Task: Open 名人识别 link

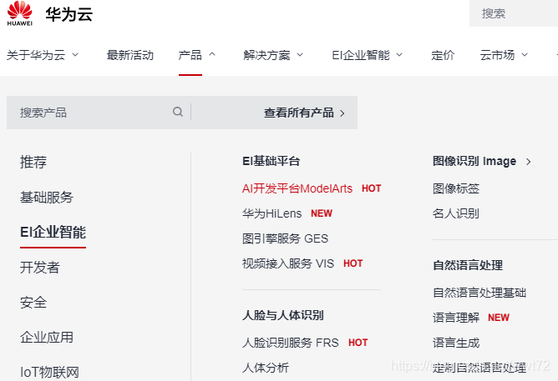Action: click(456, 213)
